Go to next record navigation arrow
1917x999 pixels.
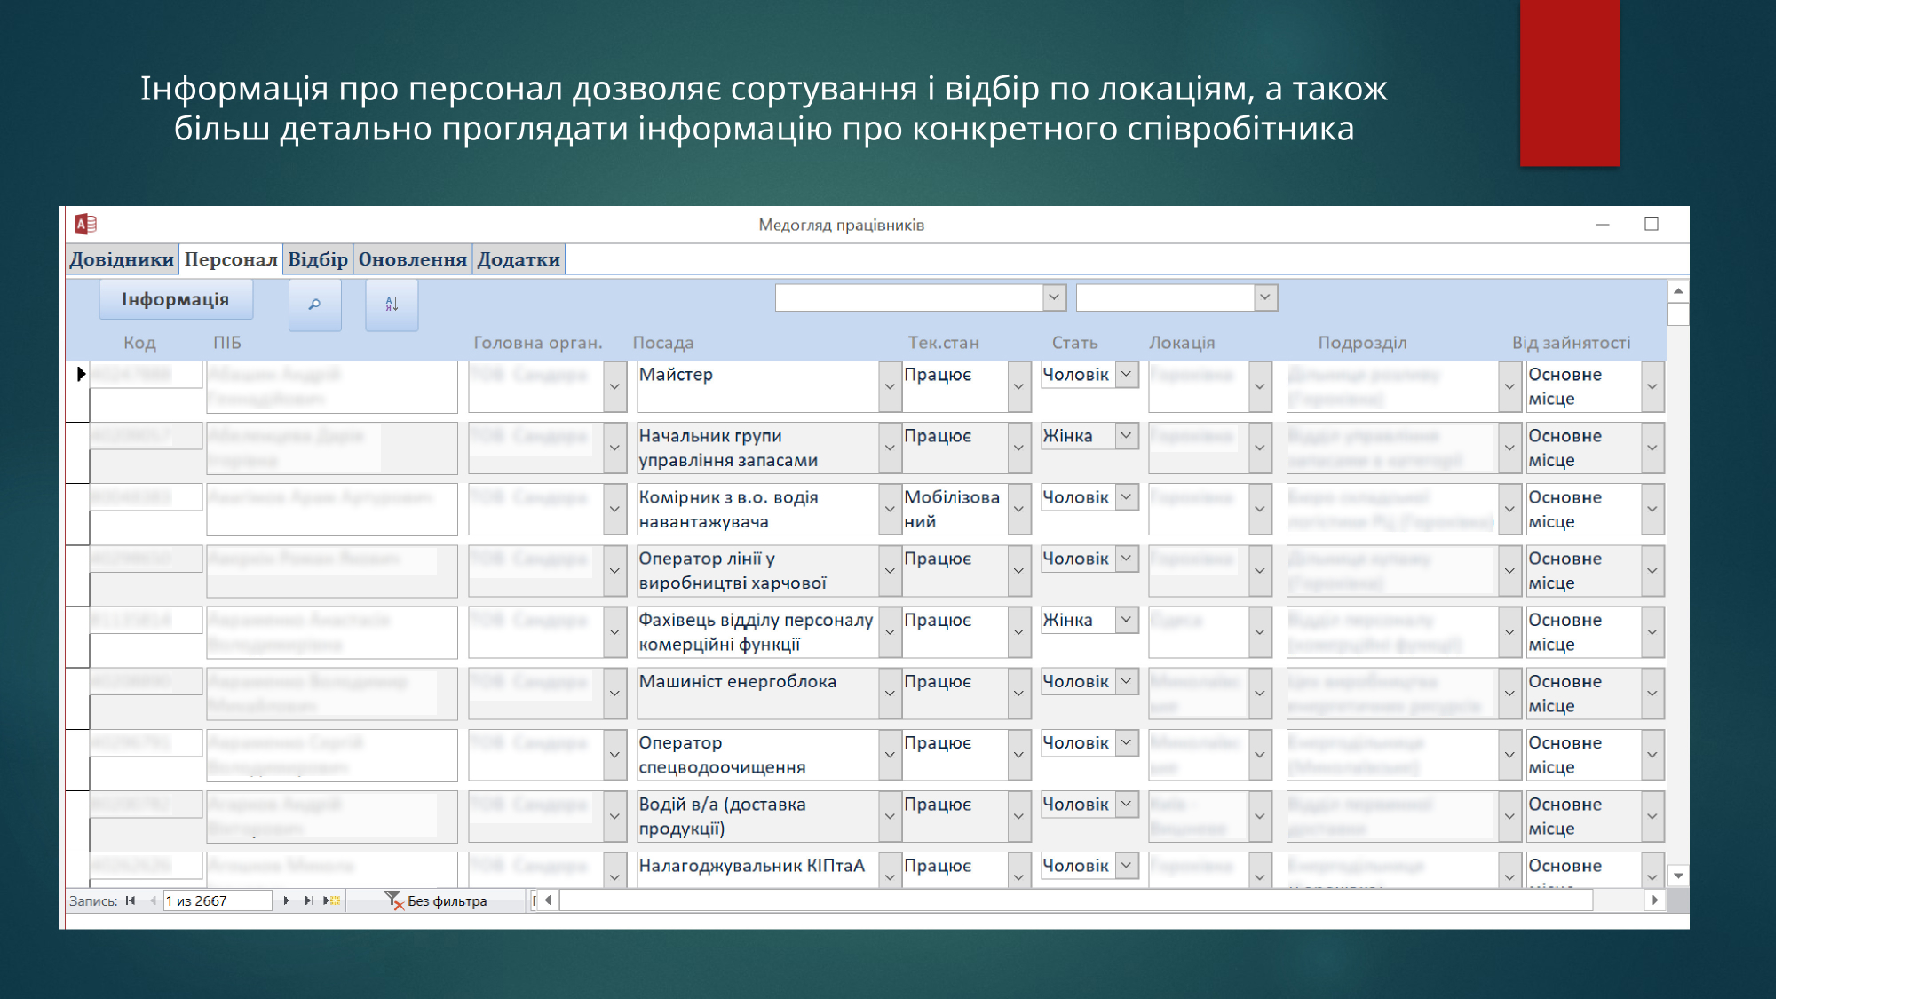click(286, 900)
